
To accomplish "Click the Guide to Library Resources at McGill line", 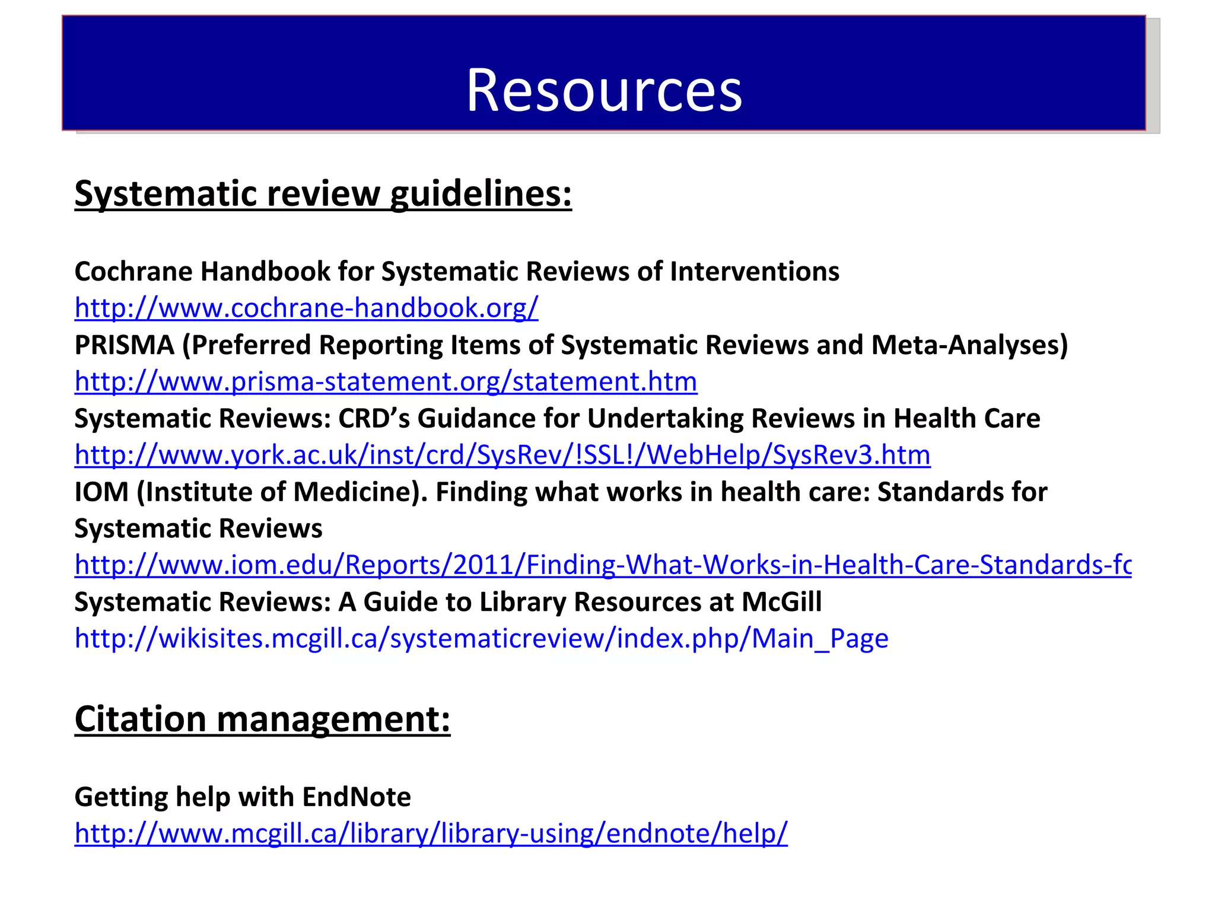I will click(x=448, y=602).
